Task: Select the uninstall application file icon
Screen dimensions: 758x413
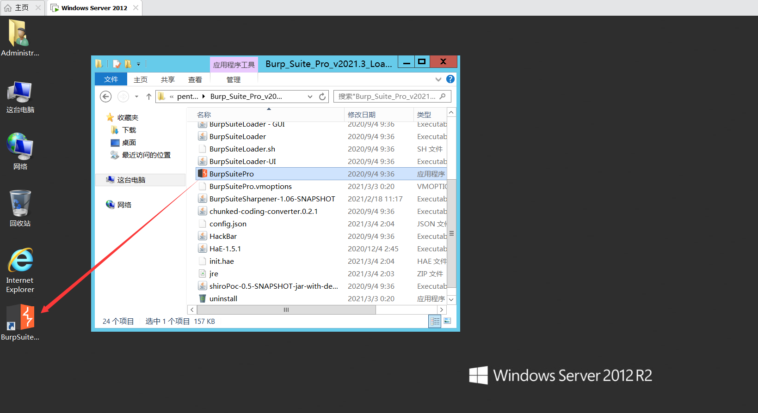Action: (202, 298)
